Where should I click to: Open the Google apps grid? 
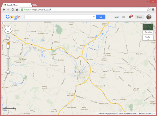(124, 17)
